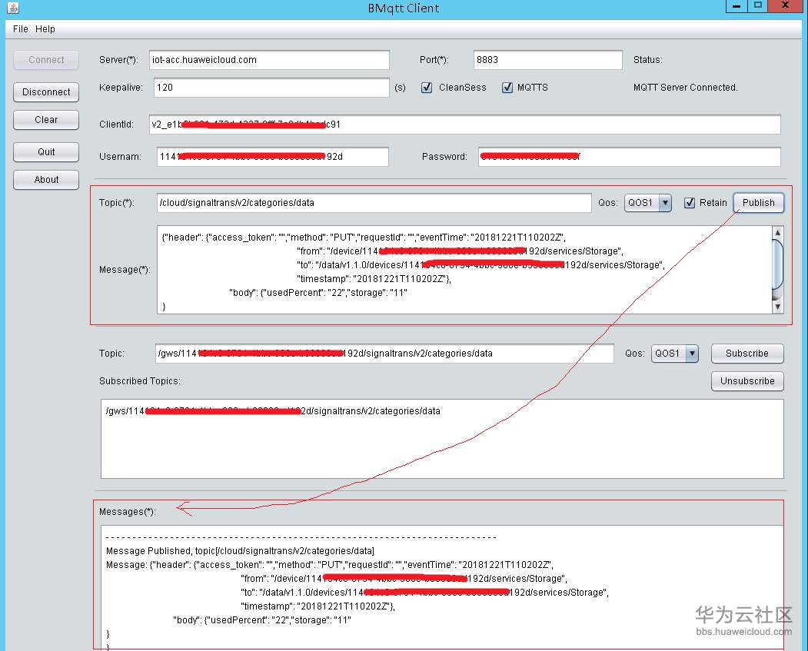
Task: Click the Password input field
Action: pyautogui.click(x=629, y=157)
